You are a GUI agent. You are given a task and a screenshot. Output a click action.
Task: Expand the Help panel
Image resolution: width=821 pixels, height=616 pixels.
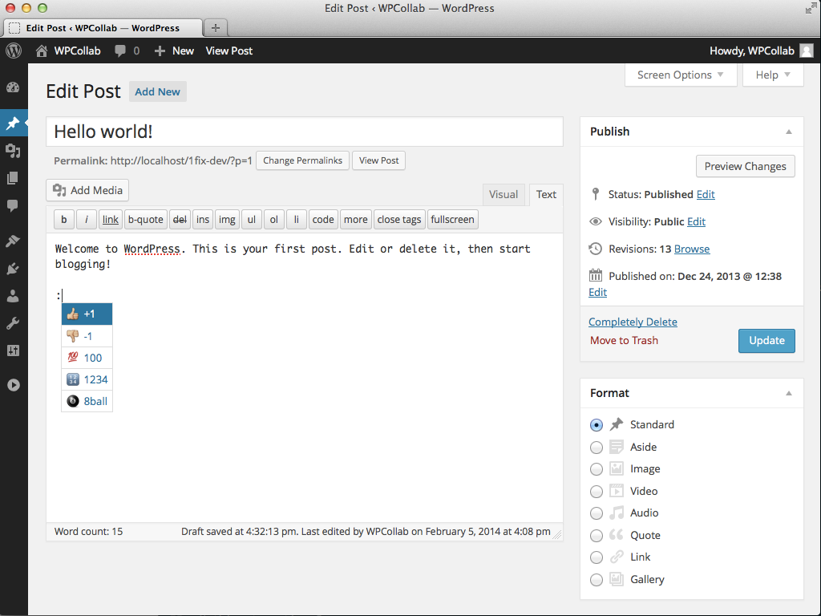[773, 75]
